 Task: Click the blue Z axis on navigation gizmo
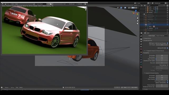tap(136, 11)
